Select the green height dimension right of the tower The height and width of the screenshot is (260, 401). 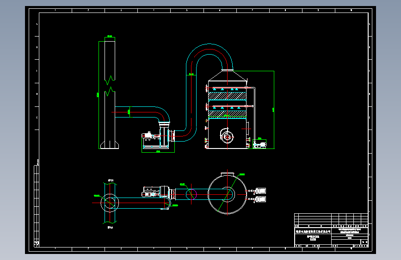click(274, 110)
